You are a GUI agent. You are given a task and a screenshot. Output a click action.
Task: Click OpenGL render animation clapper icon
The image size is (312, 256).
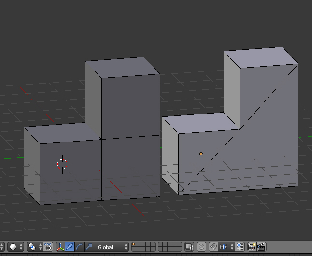point(261,247)
